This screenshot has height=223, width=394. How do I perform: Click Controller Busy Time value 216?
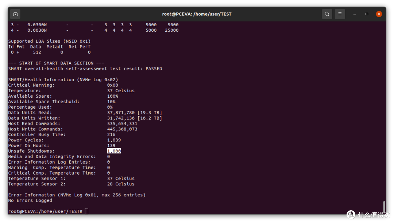[111, 135]
